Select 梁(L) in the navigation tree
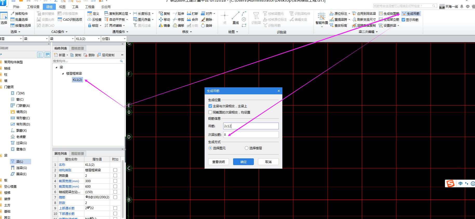This screenshot has width=475, height=219. click(x=20, y=161)
